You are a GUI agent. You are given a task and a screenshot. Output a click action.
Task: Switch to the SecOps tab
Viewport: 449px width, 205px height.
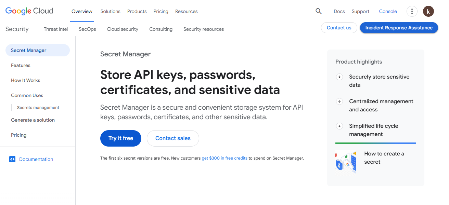pyautogui.click(x=87, y=29)
